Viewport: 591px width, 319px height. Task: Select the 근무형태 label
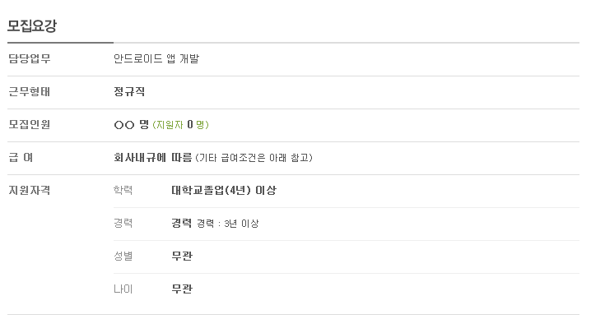[30, 91]
